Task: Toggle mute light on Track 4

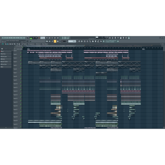Action: [x=21, y=64]
